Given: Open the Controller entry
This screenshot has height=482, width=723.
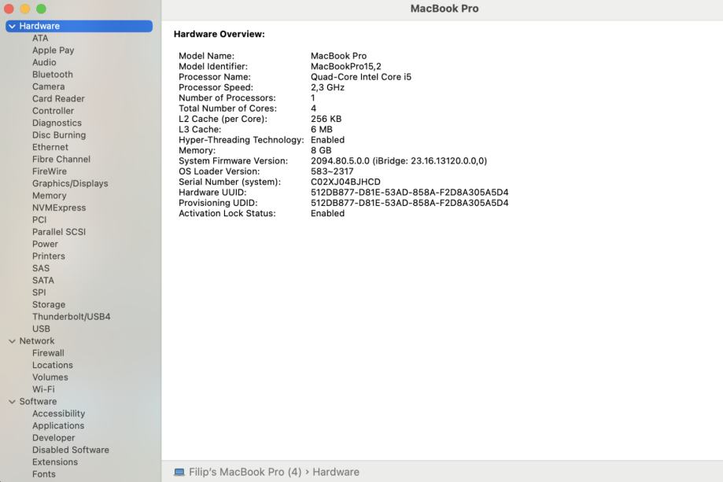Looking at the screenshot, I should point(53,111).
